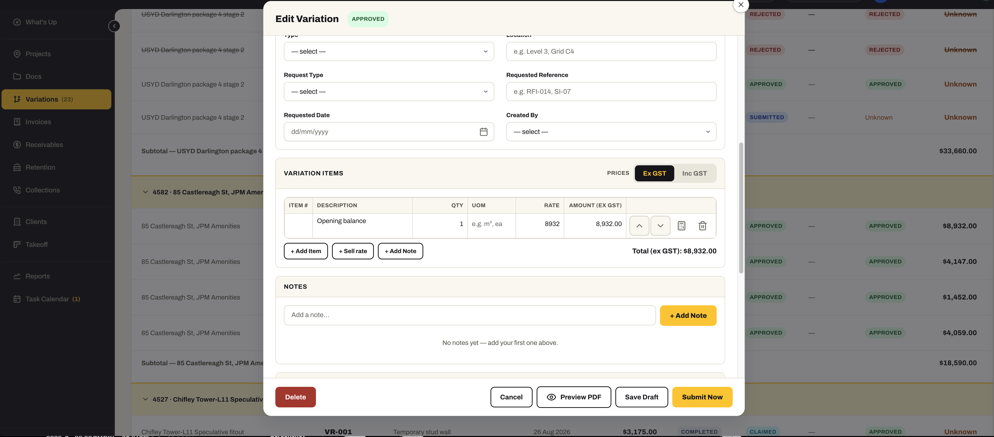994x437 pixels.
Task: Click Preview PDF button
Action: click(x=574, y=397)
